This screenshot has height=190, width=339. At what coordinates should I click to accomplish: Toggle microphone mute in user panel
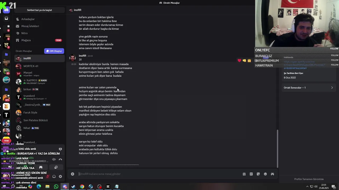[x=48, y=177]
